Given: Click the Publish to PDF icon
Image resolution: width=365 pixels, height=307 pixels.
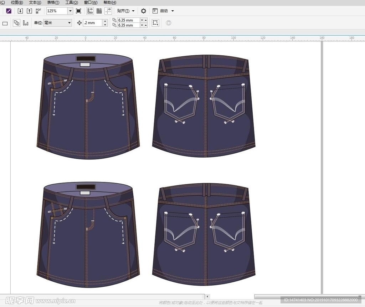Looking at the screenshot, I should pos(38,11).
